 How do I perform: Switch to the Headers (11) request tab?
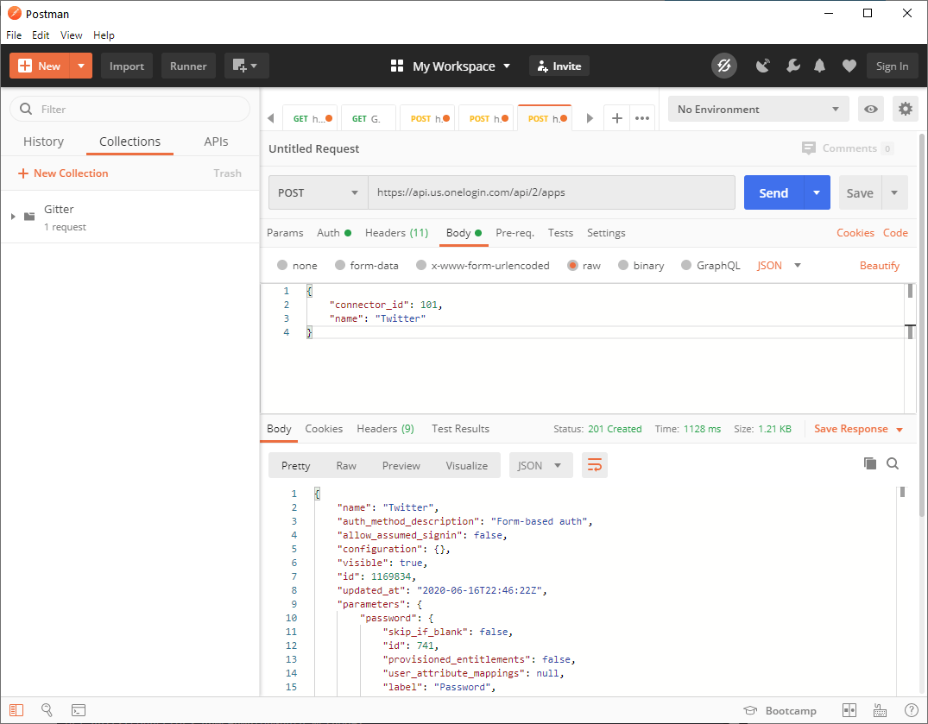tap(396, 232)
